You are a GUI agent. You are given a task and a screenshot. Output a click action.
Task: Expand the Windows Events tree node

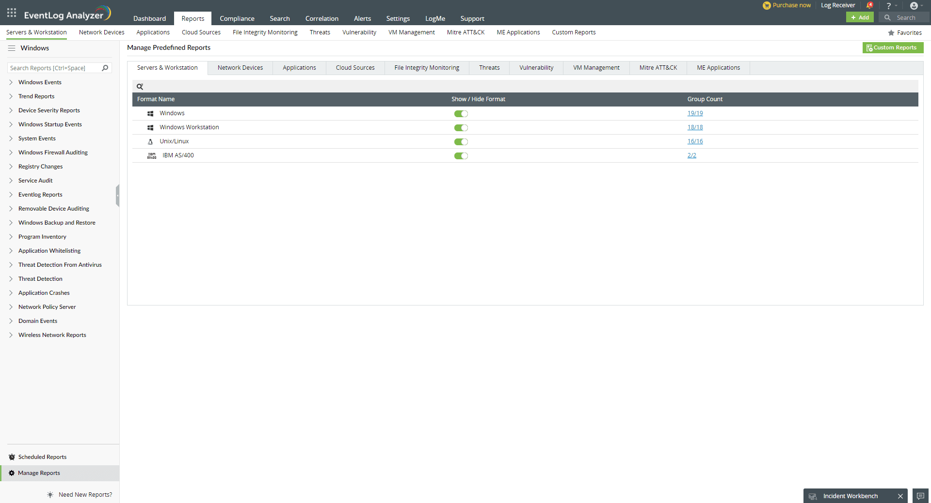point(11,82)
